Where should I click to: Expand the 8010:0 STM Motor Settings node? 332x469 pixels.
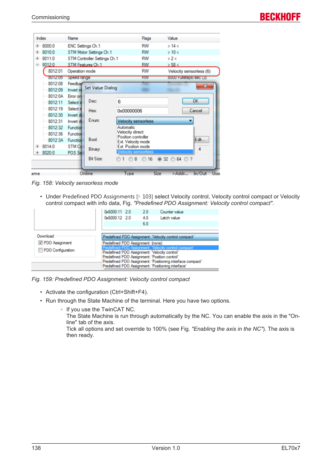(x=37, y=52)
